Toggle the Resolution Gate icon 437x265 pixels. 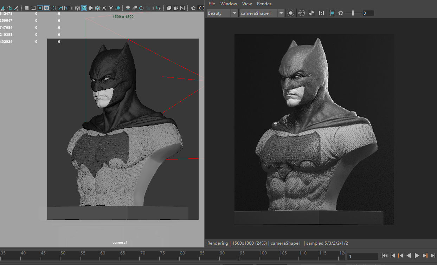(40, 8)
